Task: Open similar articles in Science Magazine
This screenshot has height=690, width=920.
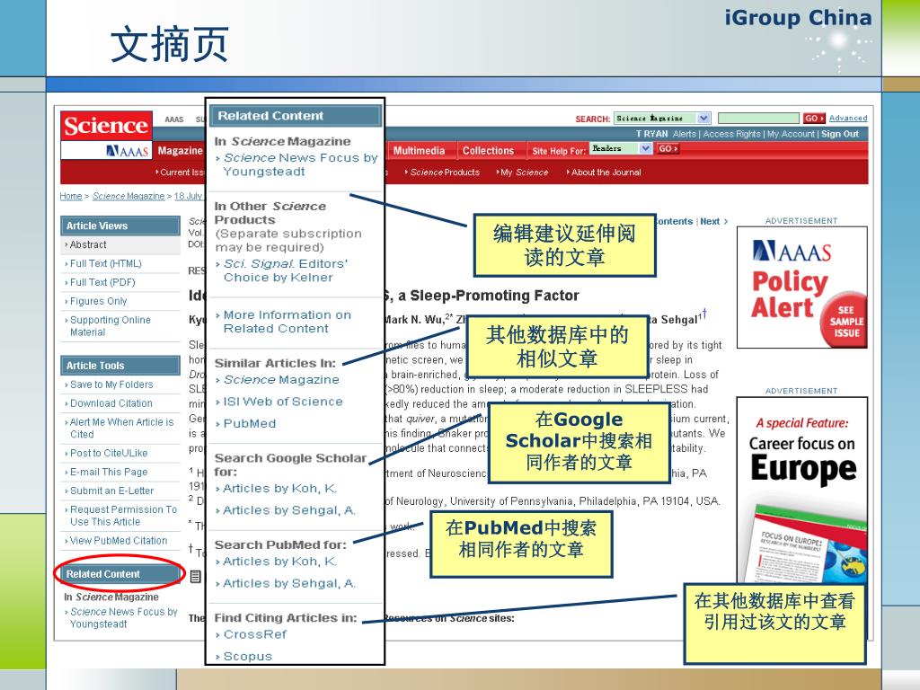Action: point(281,380)
